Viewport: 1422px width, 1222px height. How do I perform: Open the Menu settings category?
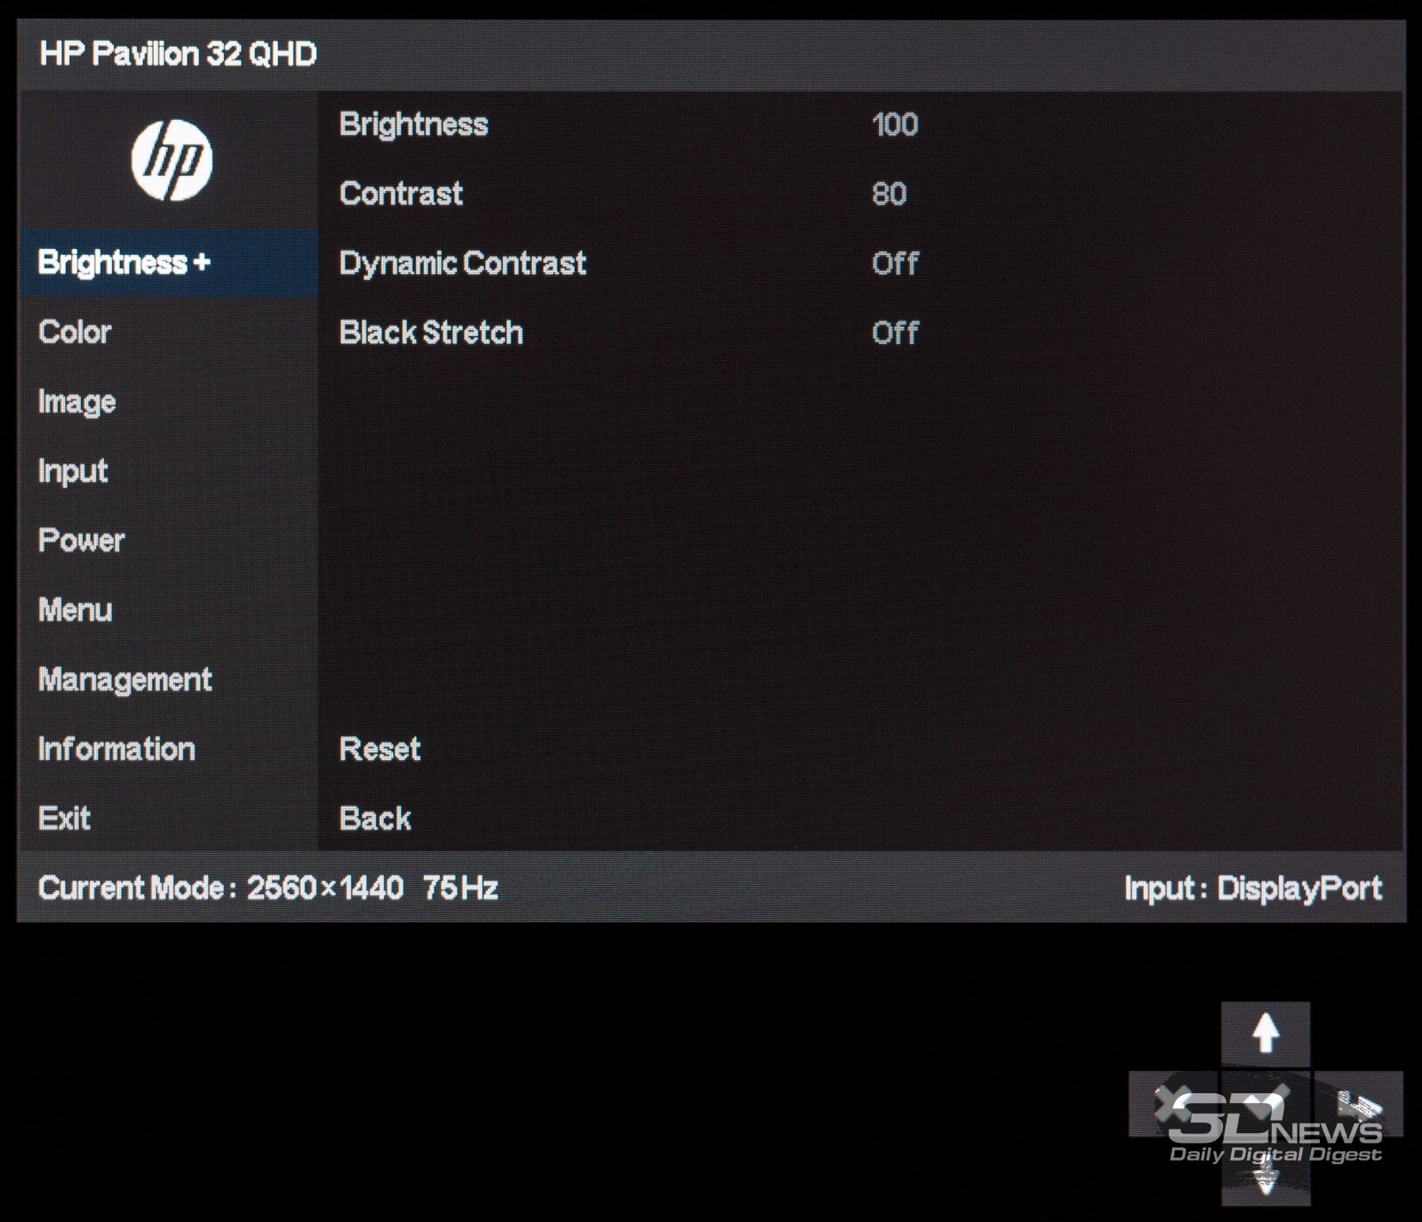pos(168,610)
